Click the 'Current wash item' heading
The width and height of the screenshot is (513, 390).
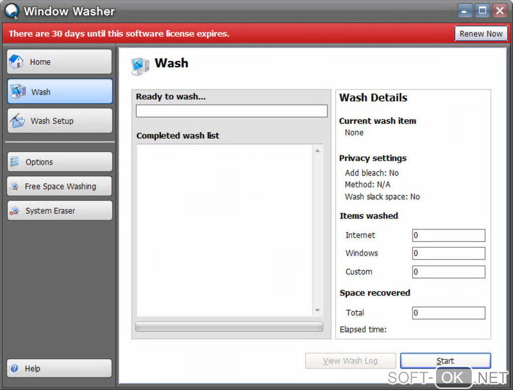click(378, 121)
